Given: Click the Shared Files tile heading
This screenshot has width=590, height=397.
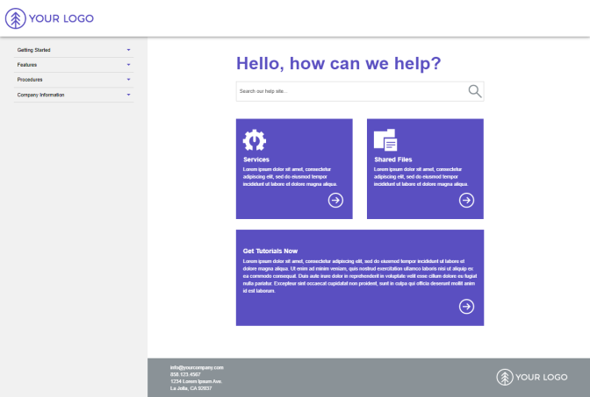Looking at the screenshot, I should (392, 160).
